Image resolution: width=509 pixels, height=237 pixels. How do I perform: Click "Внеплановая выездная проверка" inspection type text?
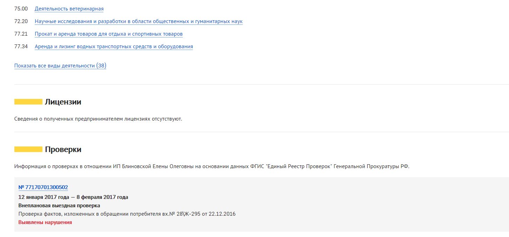tap(59, 206)
